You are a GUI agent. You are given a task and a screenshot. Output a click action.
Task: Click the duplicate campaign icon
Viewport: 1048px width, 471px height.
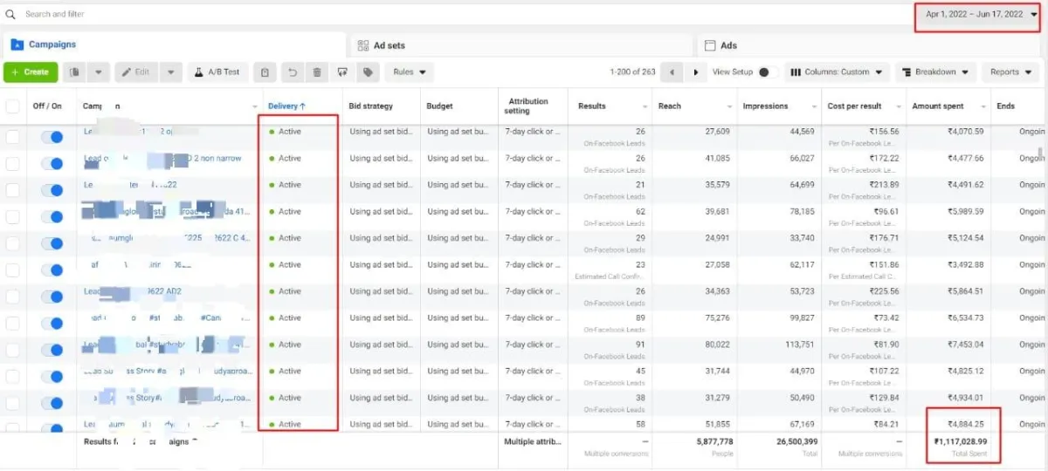pos(76,72)
